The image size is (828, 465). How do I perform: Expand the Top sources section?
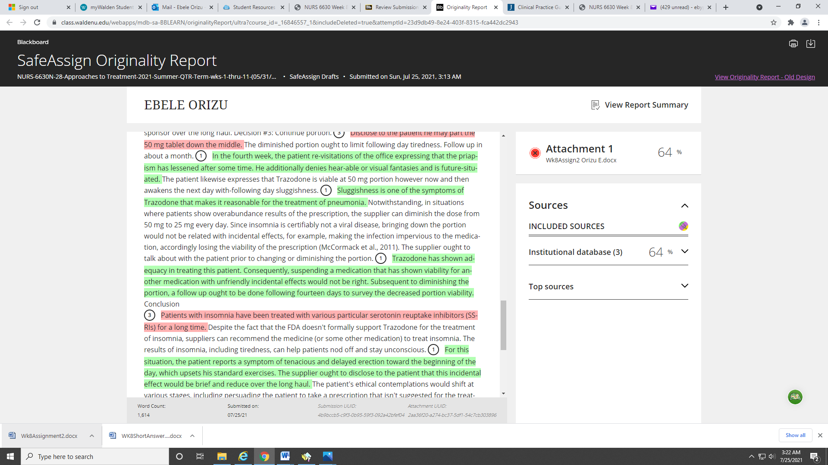pos(684,286)
